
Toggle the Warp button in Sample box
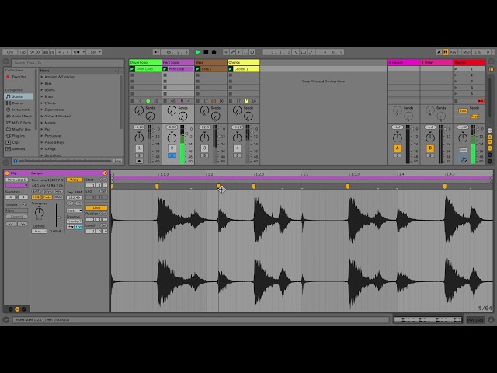tap(75, 180)
